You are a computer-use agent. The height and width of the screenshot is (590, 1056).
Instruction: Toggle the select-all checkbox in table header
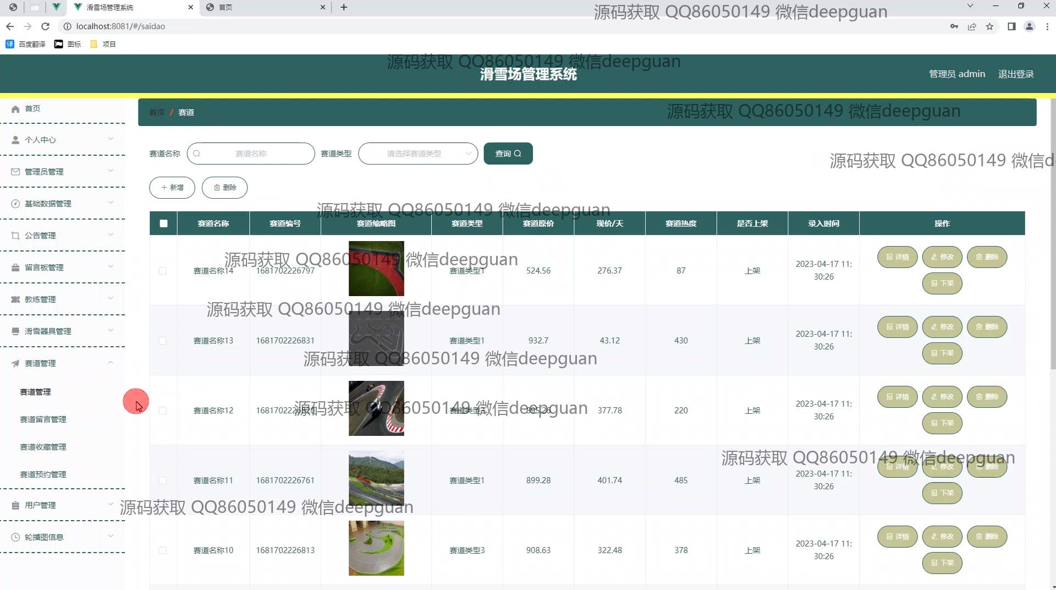(163, 223)
